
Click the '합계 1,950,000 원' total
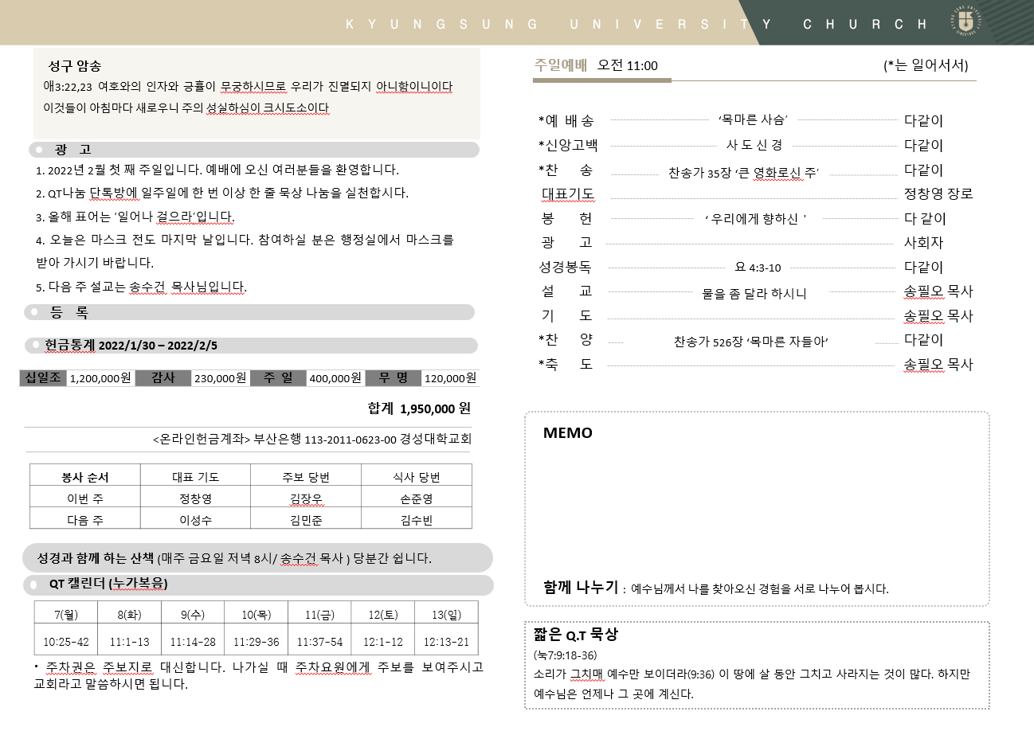point(419,408)
